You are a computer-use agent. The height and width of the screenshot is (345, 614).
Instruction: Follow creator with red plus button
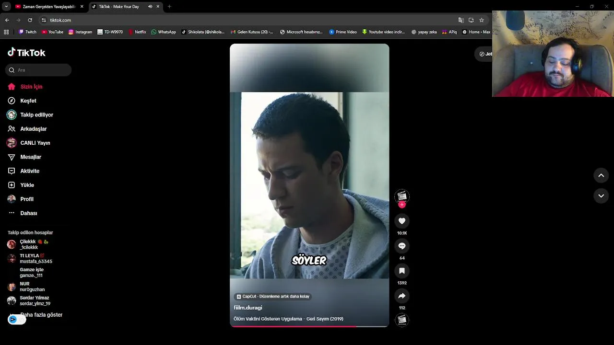pyautogui.click(x=402, y=205)
